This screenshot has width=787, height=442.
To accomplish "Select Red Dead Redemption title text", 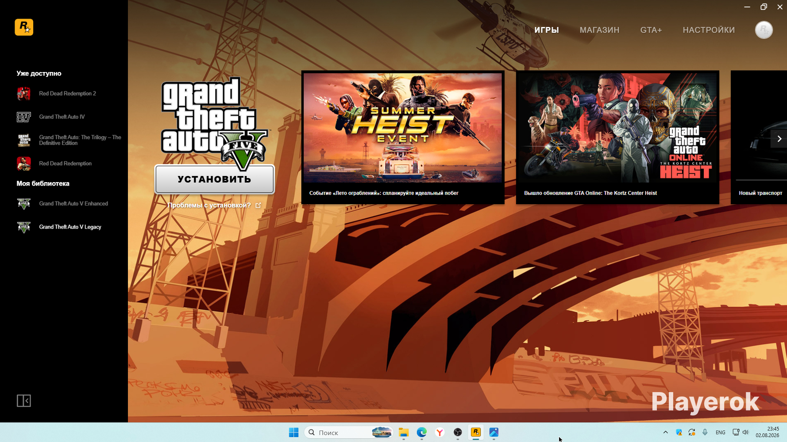I will click(x=65, y=164).
